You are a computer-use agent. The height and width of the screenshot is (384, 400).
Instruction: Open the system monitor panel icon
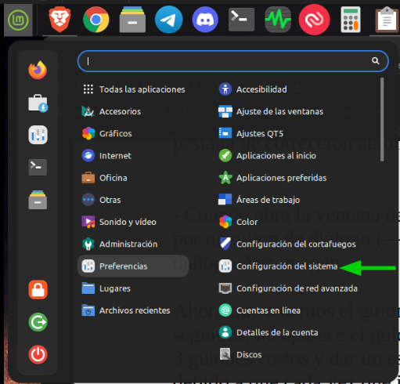(x=278, y=20)
